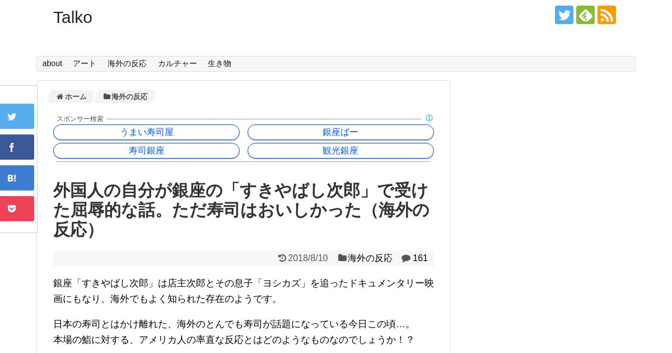672x353 pixels.
Task: Bookmark with Hatena B! sidebar button
Action: pyautogui.click(x=17, y=178)
